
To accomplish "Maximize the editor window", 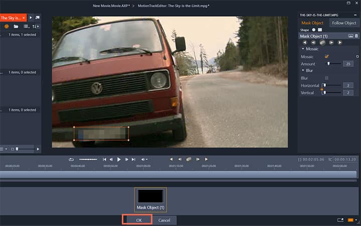I will [x=348, y=3].
